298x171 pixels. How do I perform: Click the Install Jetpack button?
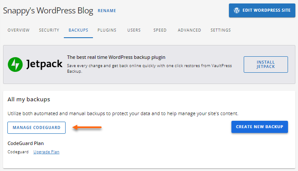coord(266,65)
